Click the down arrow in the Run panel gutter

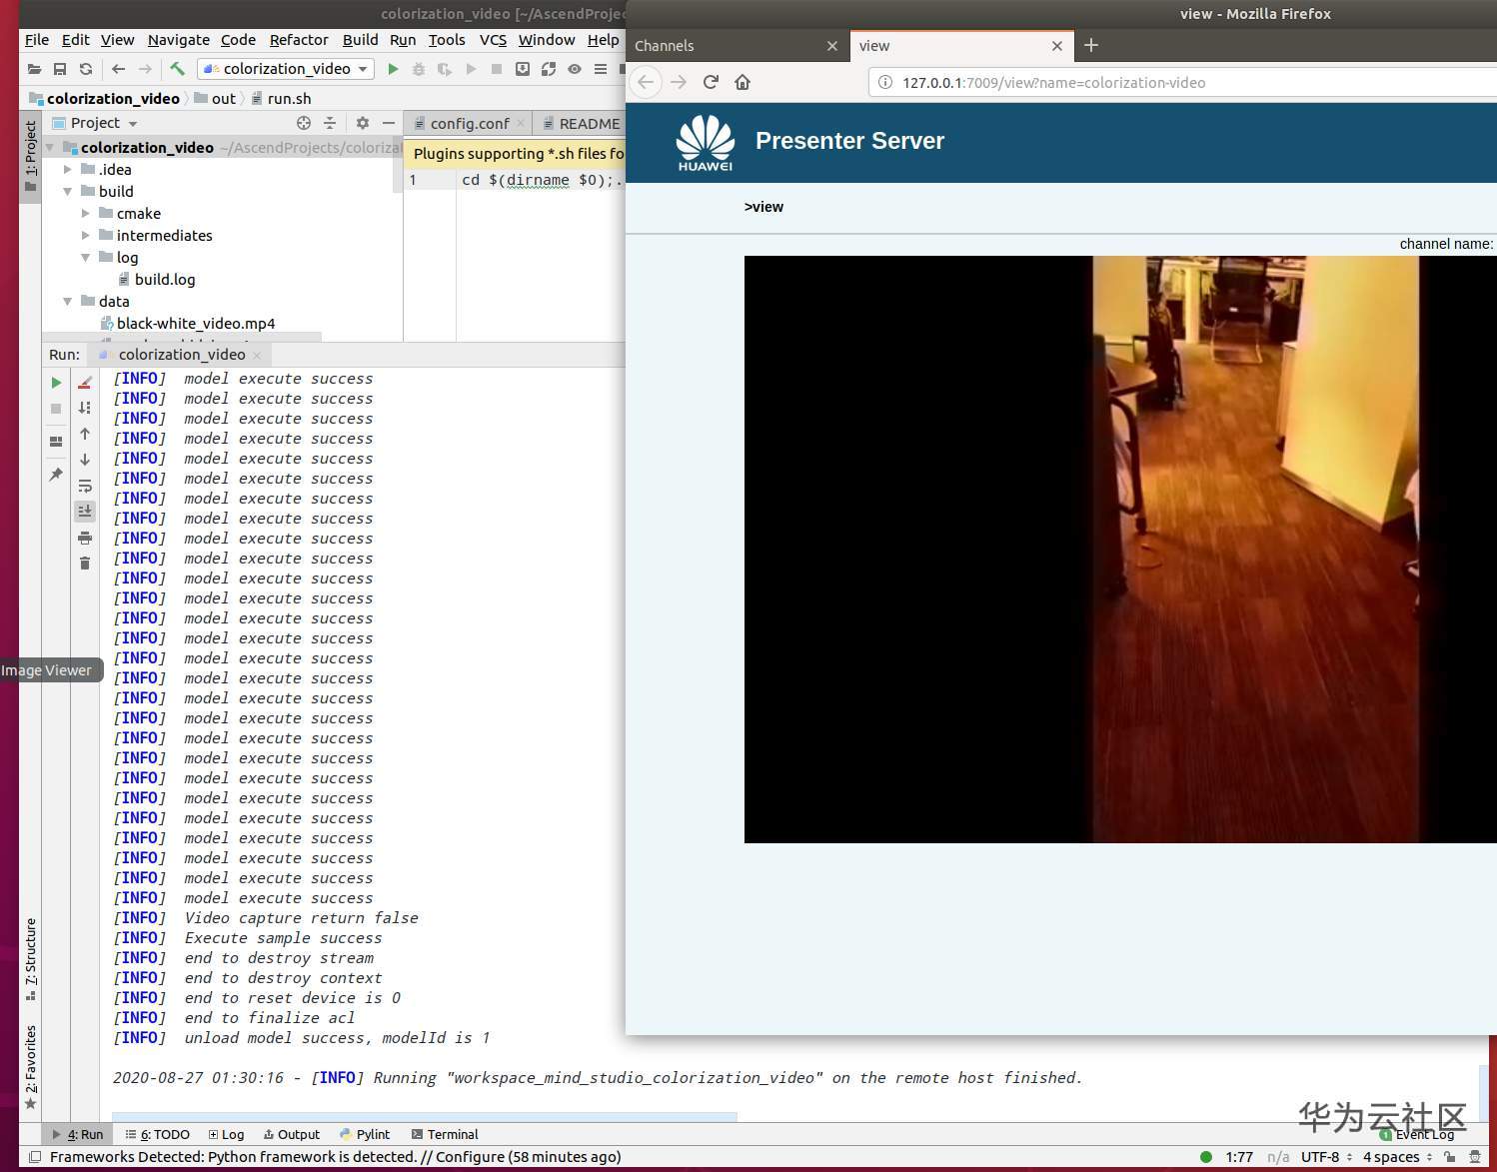click(85, 460)
